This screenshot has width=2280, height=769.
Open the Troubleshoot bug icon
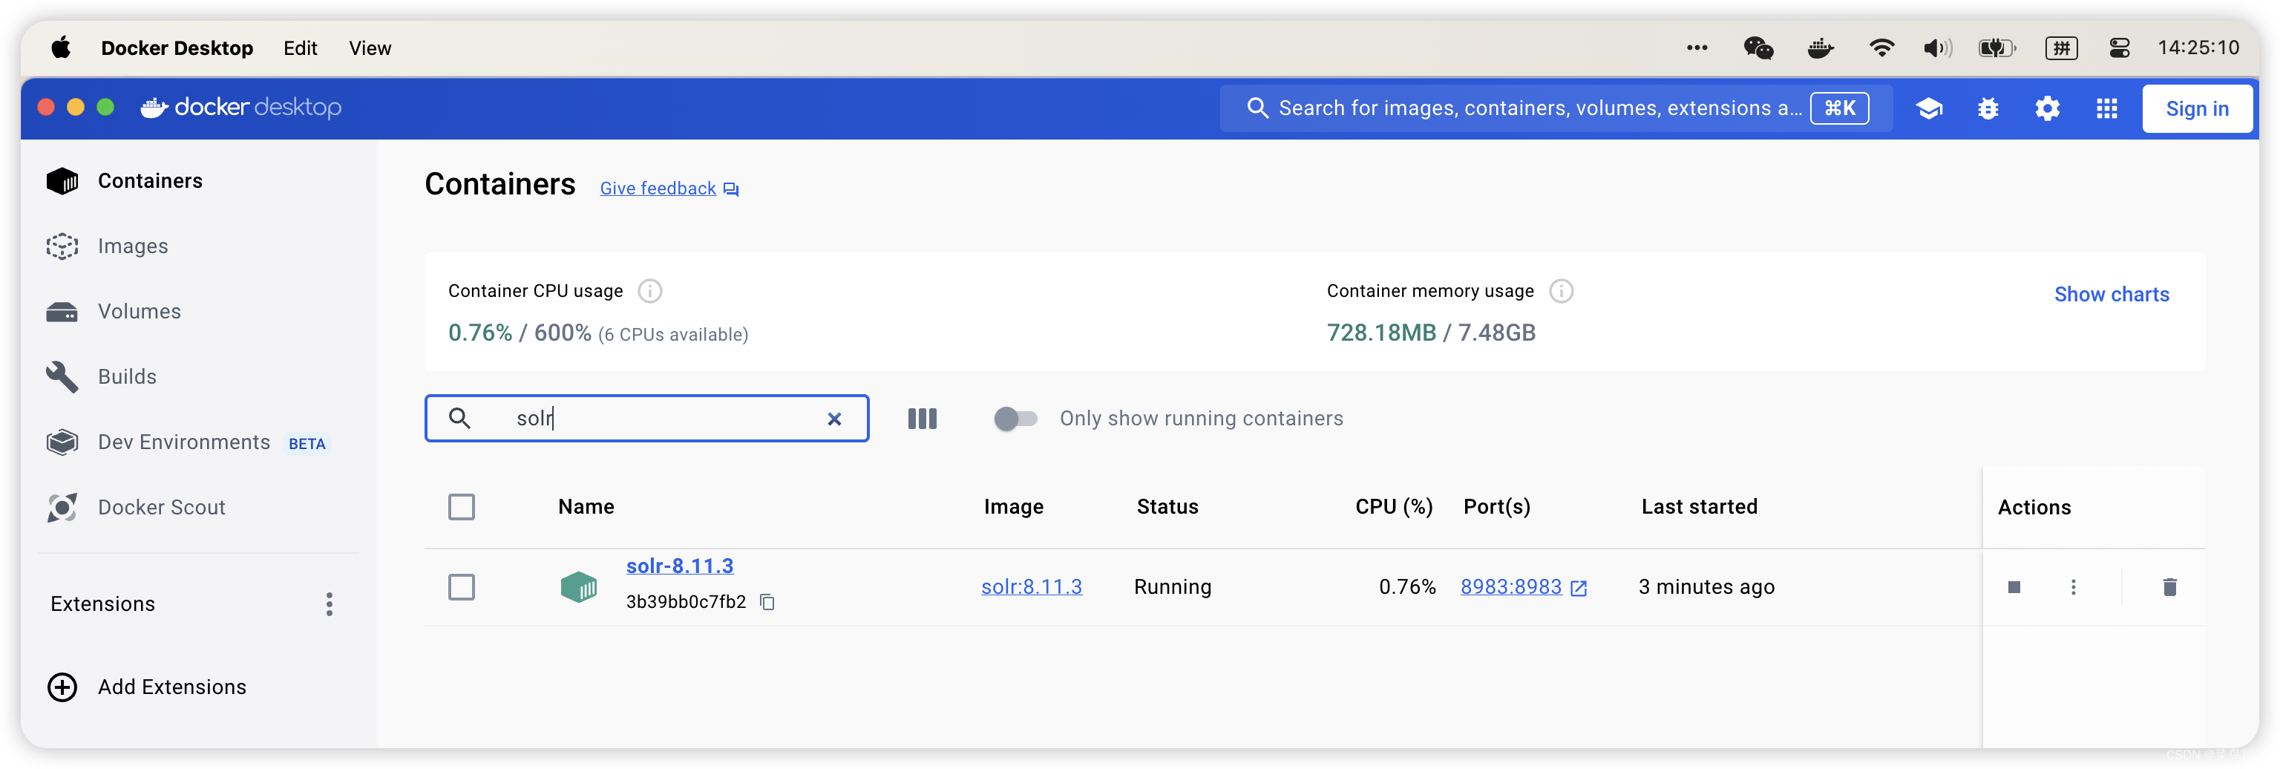(1988, 109)
